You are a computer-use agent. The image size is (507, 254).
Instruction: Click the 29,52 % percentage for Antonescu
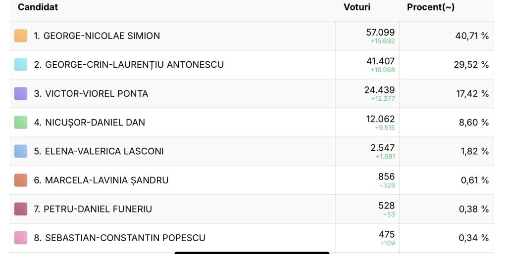(x=471, y=65)
